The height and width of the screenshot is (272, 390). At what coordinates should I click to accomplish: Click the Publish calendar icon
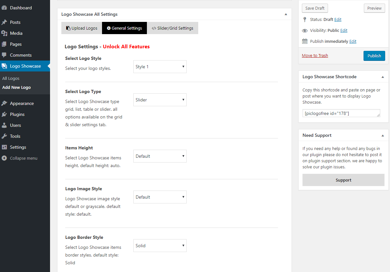305,41
